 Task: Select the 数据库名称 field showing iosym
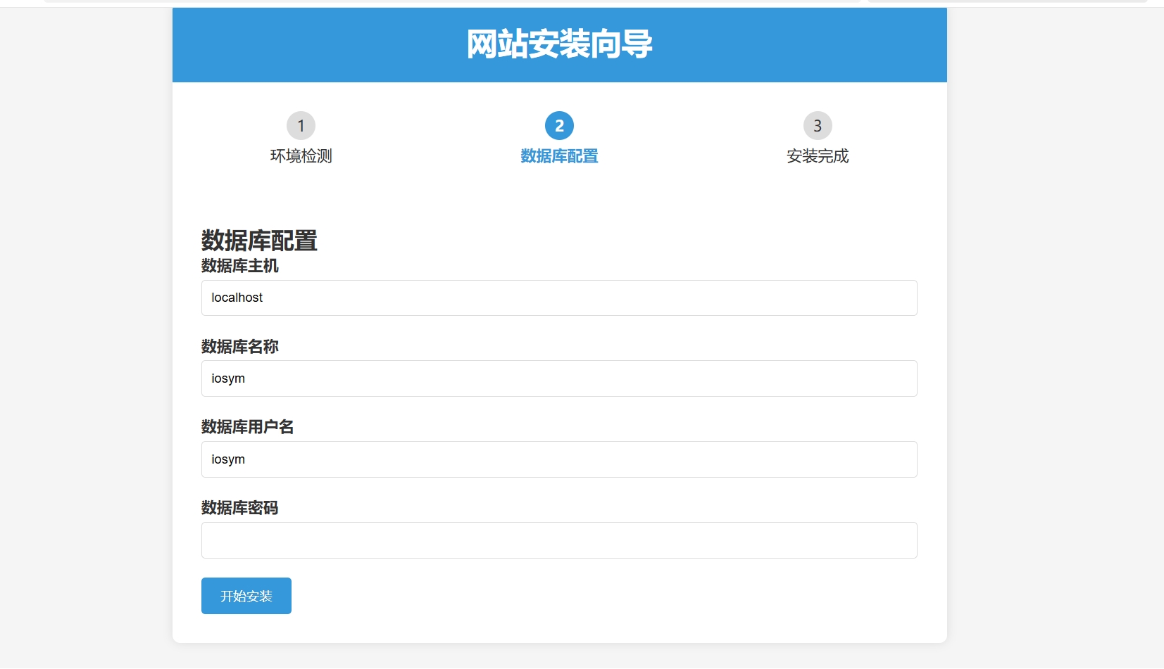tap(558, 378)
